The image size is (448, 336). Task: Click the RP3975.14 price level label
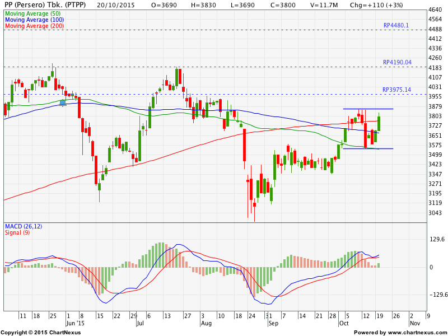396,90
